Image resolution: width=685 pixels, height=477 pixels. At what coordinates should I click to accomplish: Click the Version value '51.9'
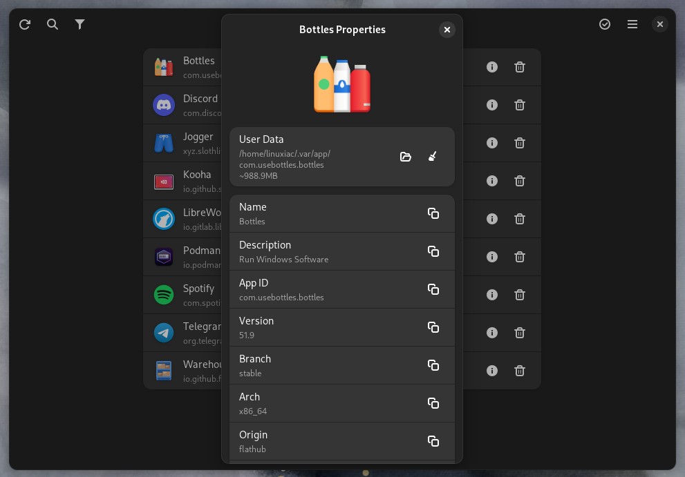tap(246, 335)
